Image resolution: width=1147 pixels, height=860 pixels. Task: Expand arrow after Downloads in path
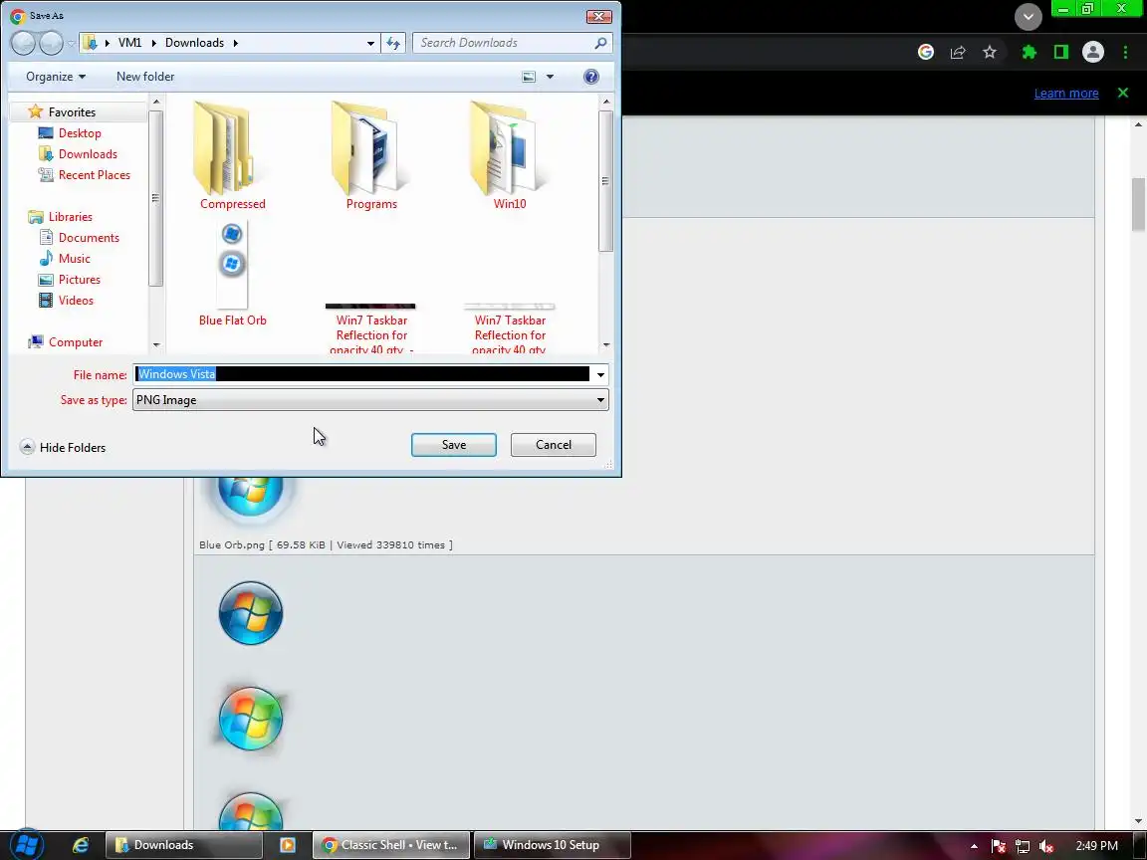click(236, 43)
